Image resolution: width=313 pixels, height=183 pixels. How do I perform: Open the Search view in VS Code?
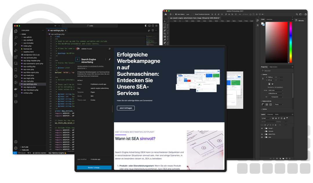click(x=15, y=38)
